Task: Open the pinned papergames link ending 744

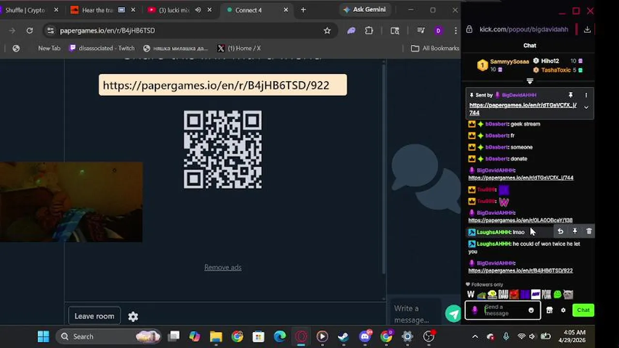Action: click(x=523, y=109)
